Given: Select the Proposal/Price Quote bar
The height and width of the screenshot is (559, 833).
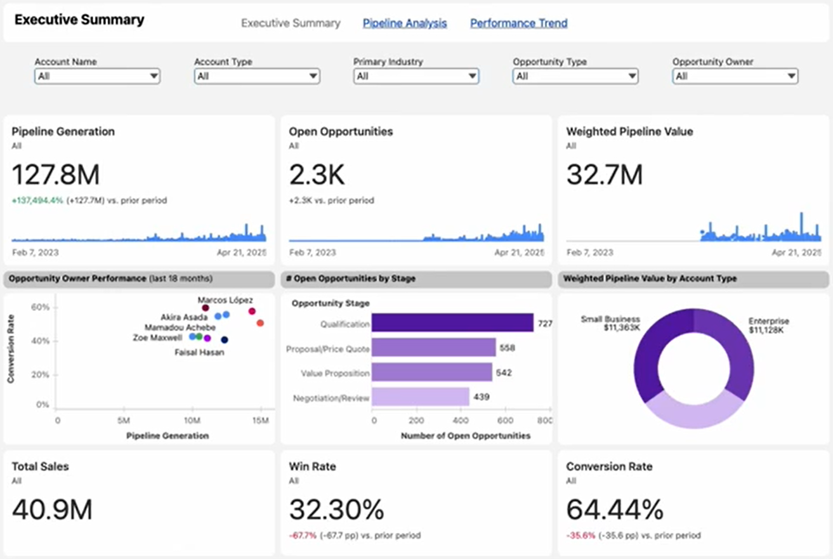Looking at the screenshot, I should click(433, 348).
